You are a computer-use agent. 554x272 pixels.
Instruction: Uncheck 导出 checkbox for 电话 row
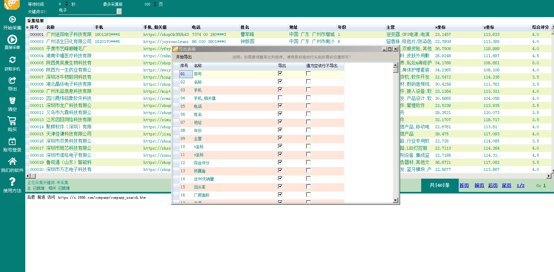click(x=280, y=106)
